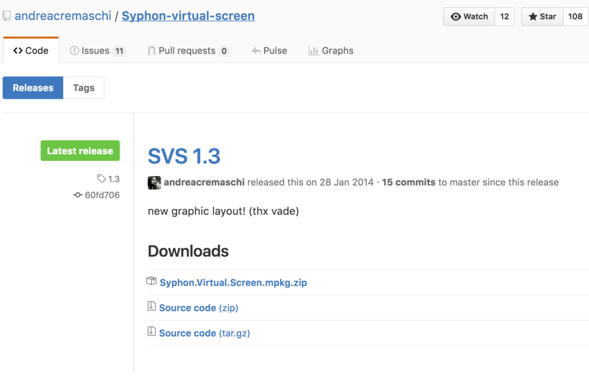This screenshot has width=589, height=385.
Task: Open the 15 commits comparison link
Action: [x=409, y=182]
